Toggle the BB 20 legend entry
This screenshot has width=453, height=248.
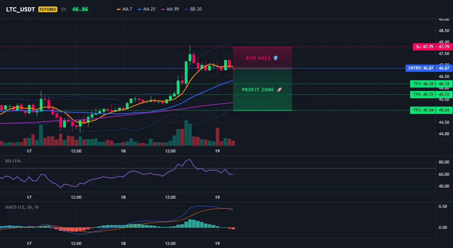[193, 9]
